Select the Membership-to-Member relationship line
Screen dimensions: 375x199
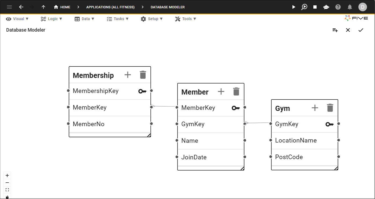[164, 107]
